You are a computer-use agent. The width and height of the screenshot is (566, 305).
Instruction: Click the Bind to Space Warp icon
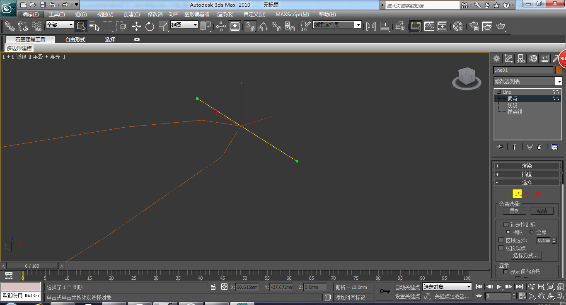coord(36,27)
